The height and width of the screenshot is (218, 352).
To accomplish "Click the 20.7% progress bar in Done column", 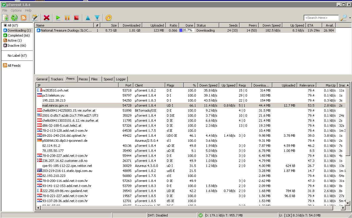I will (187, 30).
